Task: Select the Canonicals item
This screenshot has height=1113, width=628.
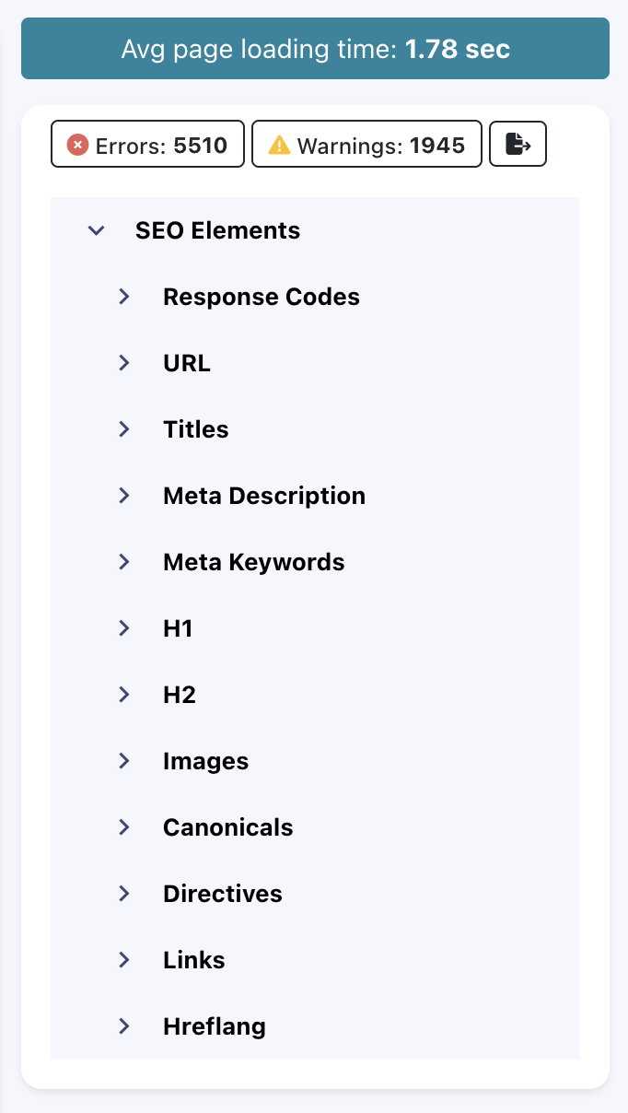Action: [x=227, y=827]
